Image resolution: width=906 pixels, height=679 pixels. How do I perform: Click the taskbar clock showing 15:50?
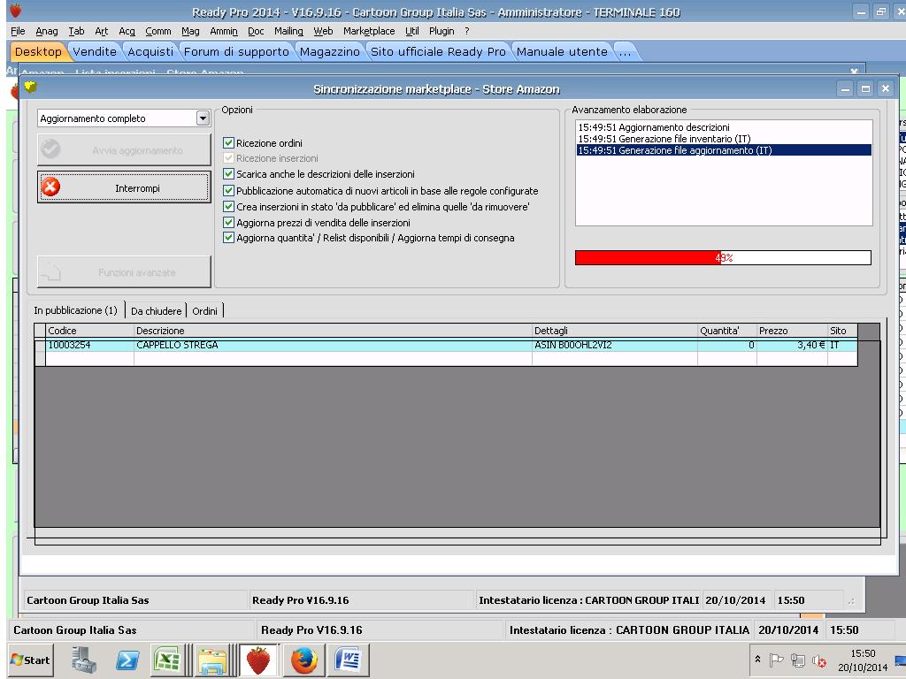(x=863, y=660)
